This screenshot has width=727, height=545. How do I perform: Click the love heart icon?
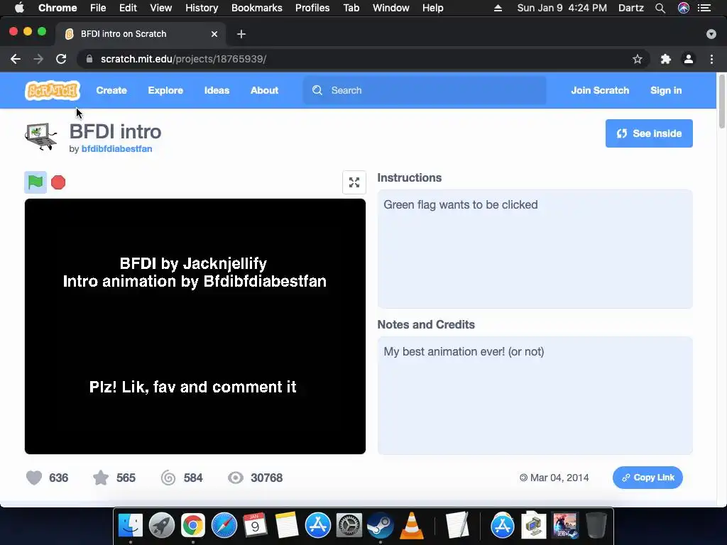pyautogui.click(x=34, y=478)
